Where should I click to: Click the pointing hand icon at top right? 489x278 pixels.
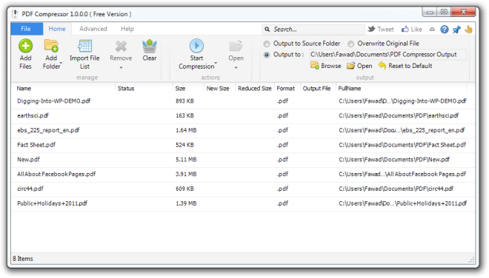click(468, 30)
